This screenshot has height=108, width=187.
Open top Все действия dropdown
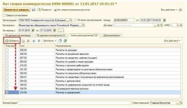click(169, 10)
